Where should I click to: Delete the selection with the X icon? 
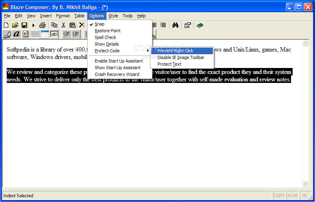tap(82, 25)
